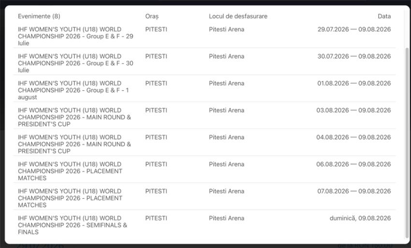
Task: Click the Evenimente (8) column header
Action: click(x=39, y=16)
